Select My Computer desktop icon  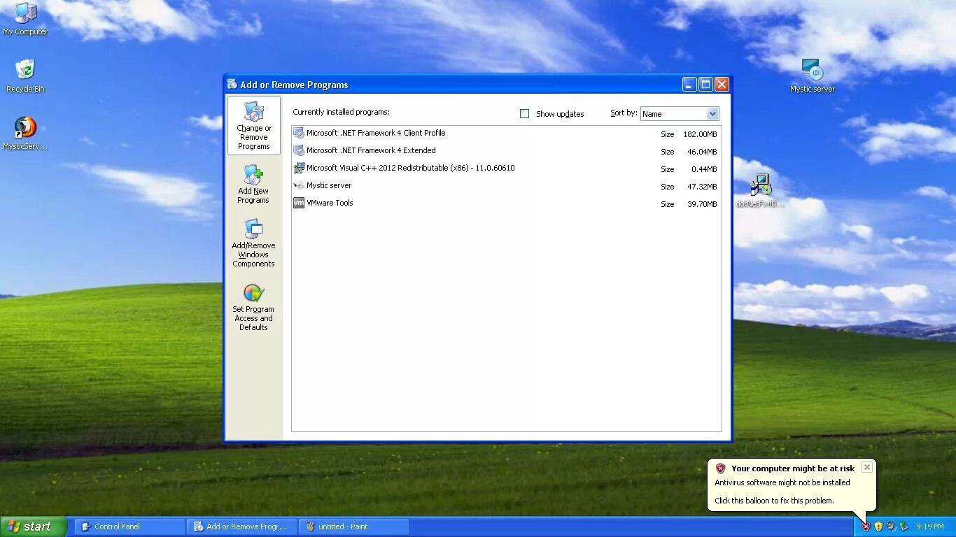pyautogui.click(x=25, y=19)
